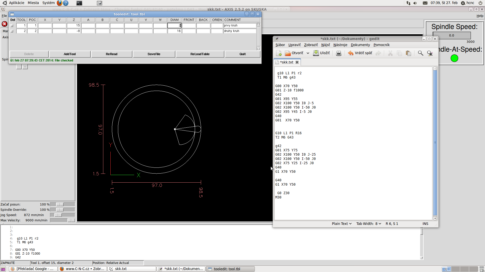The image size is (485, 272).
Task: Expand the Otvoriť recent files dropdown arrow
Action: coord(308,53)
